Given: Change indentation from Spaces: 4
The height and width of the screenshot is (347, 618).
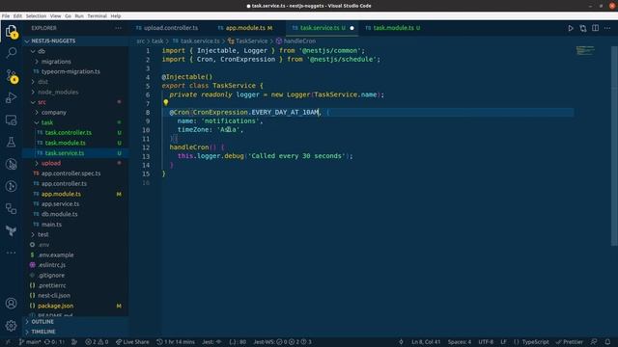Looking at the screenshot, I should coord(460,342).
